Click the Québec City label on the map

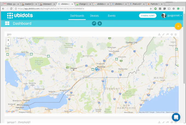(x=132, y=42)
